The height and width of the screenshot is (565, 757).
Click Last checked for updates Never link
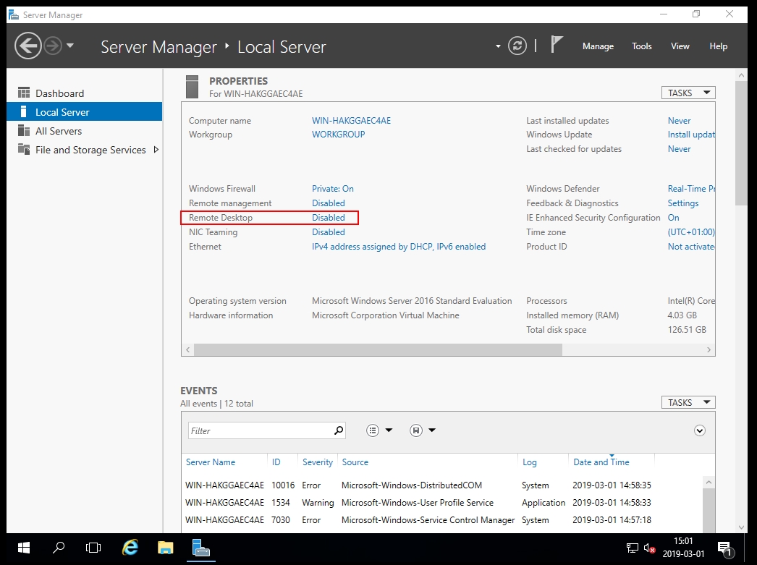point(679,149)
